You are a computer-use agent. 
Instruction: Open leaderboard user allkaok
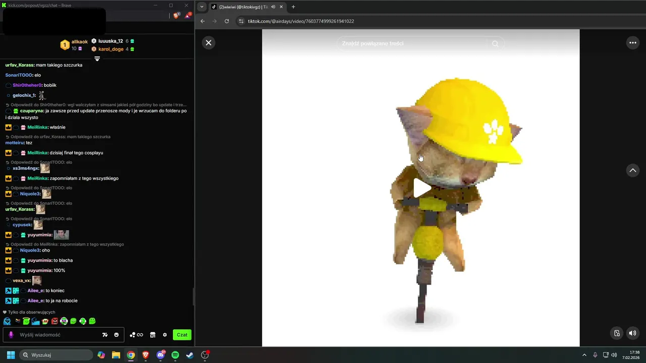click(79, 42)
